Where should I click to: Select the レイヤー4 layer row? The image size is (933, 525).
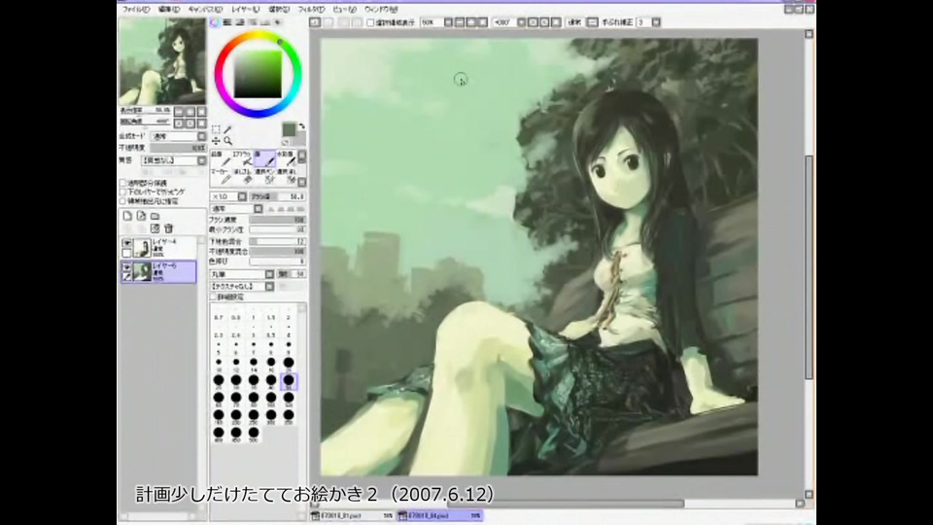[x=158, y=248]
